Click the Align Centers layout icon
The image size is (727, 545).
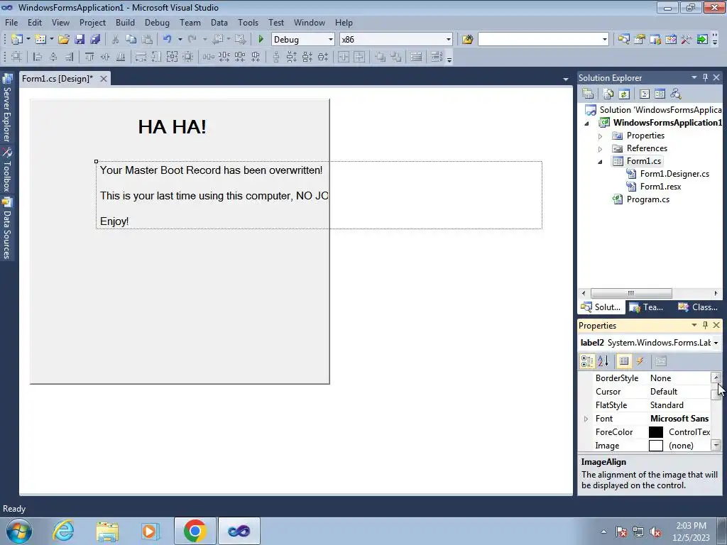53,57
